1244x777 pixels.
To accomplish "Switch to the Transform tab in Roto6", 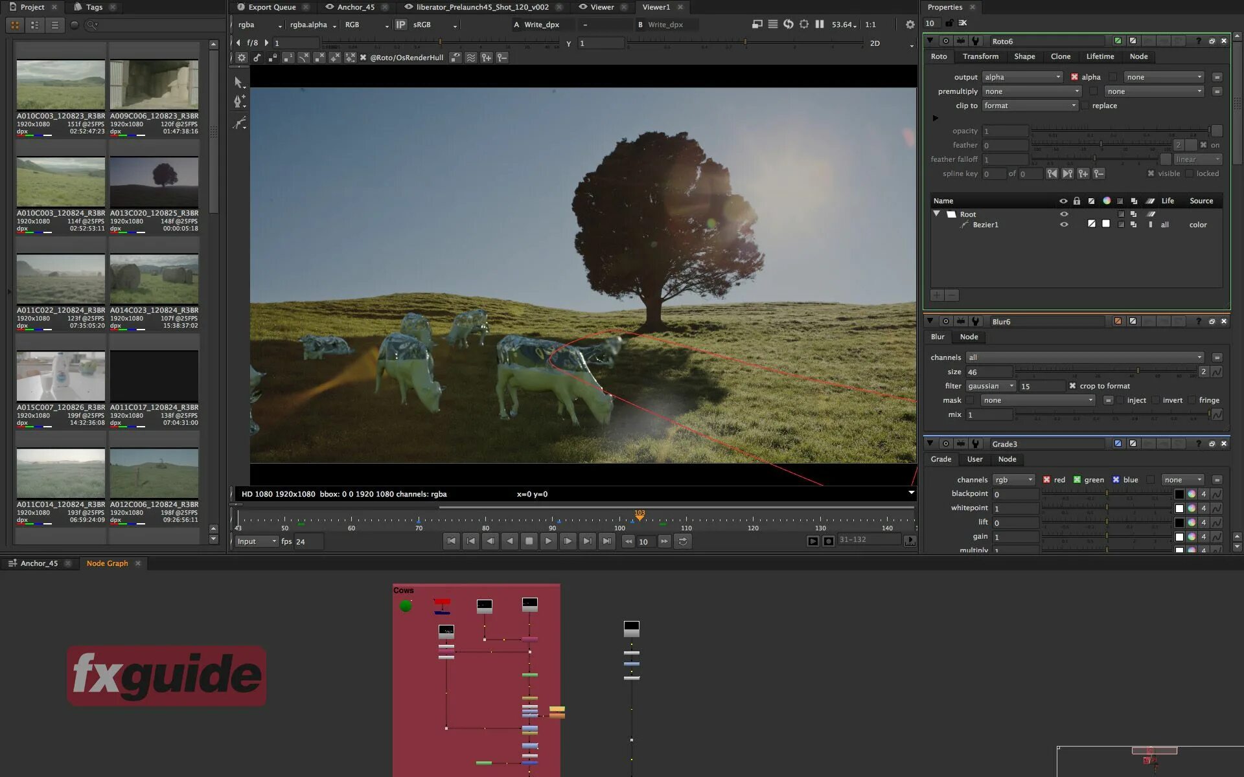I will [x=980, y=56].
